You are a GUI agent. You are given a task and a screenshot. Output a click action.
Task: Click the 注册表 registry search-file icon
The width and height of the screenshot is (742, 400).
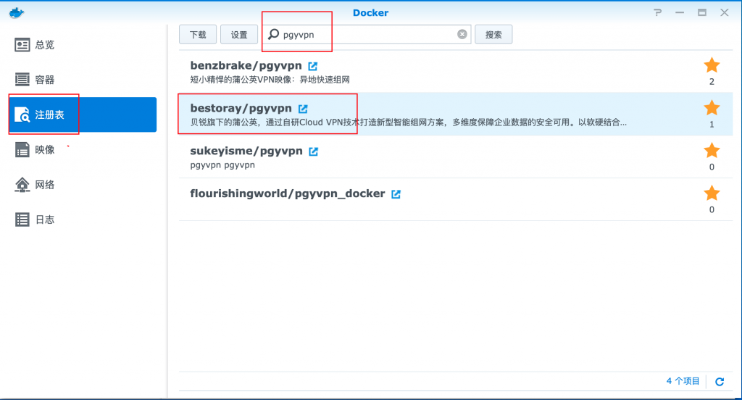click(22, 114)
